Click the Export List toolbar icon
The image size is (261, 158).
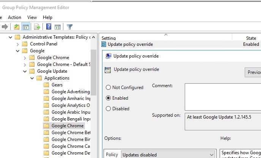(x=37, y=27)
